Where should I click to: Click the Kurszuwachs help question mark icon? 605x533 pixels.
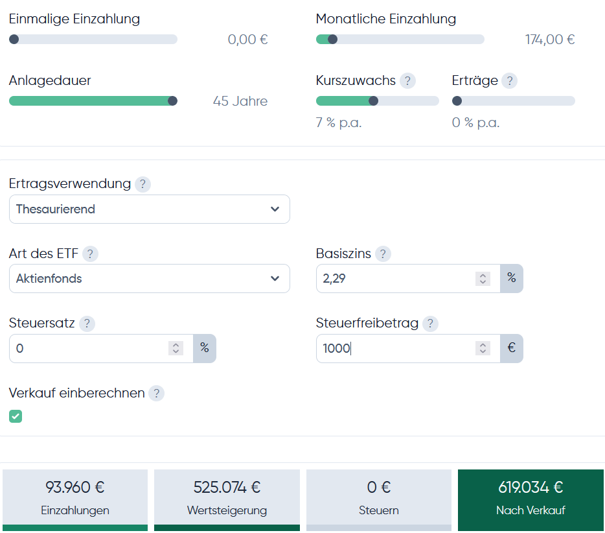pyautogui.click(x=407, y=81)
